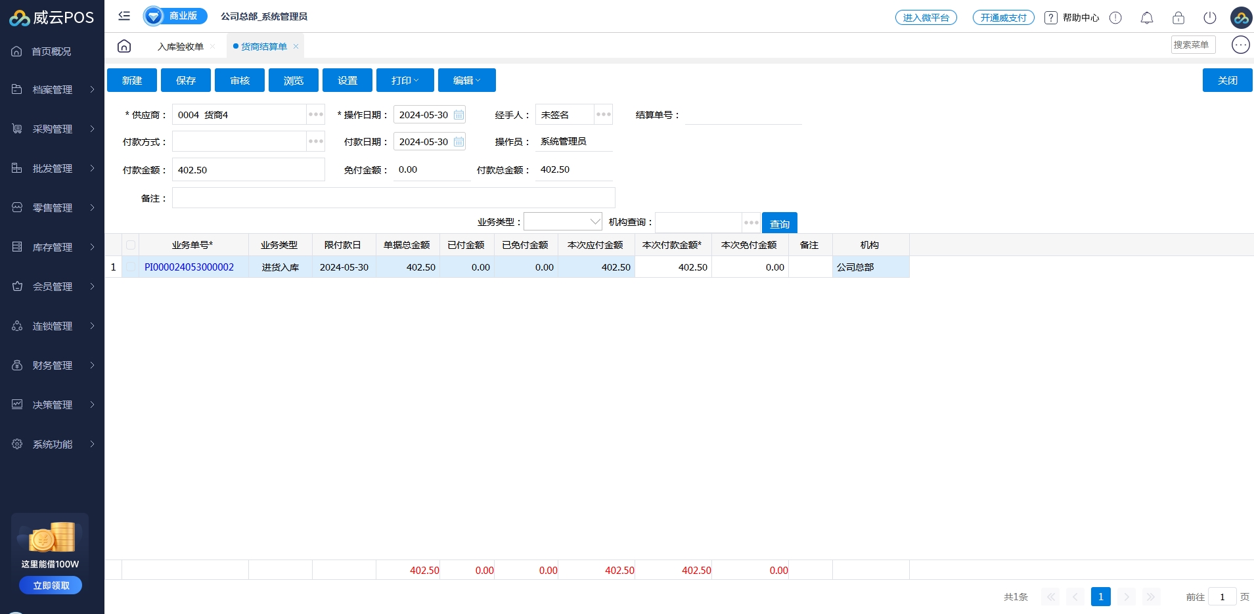The width and height of the screenshot is (1254, 614).
Task: Click the 备注 input field
Action: [393, 198]
